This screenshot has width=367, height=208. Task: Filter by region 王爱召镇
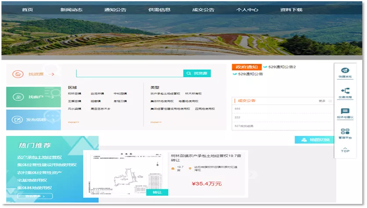(75, 101)
